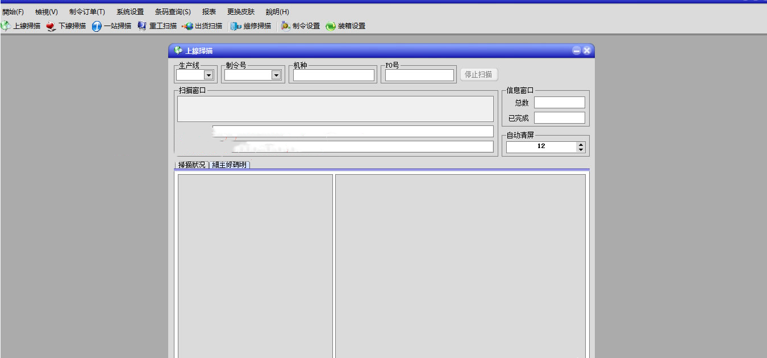Open 制令设置 from the toolbar
Screen dimensions: 767x358
301,26
